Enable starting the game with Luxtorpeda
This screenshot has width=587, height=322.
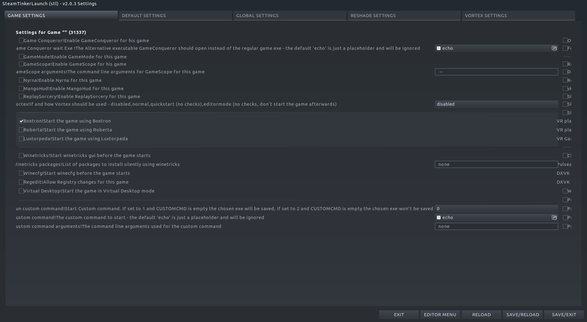[x=21, y=138]
